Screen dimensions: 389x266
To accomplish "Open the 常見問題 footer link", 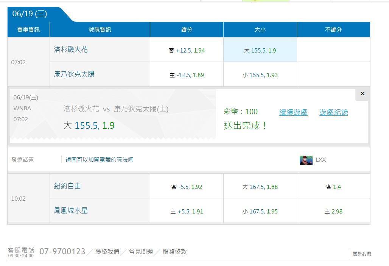I will point(141,252).
